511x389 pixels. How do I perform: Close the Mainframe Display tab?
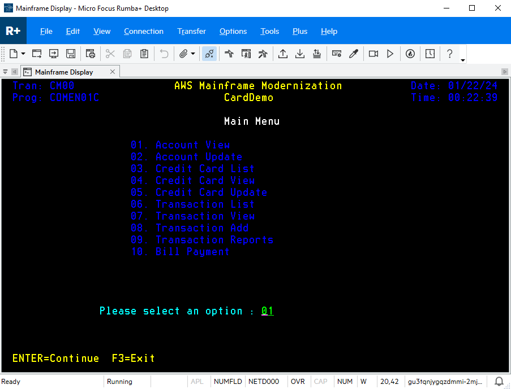(113, 72)
